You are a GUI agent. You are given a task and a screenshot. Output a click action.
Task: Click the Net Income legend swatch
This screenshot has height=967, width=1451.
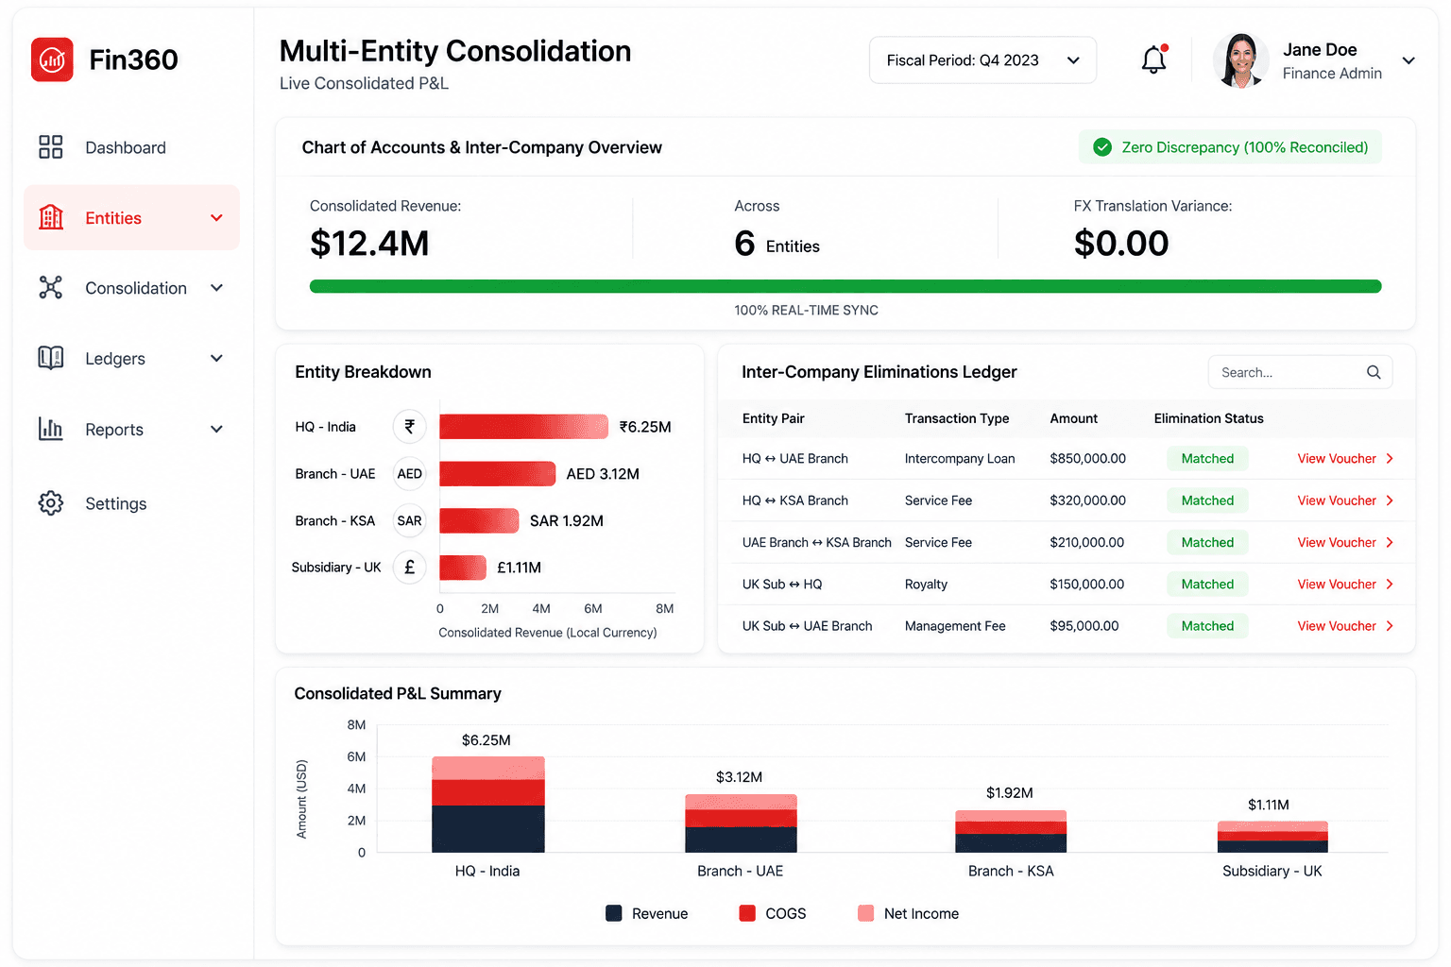865,913
